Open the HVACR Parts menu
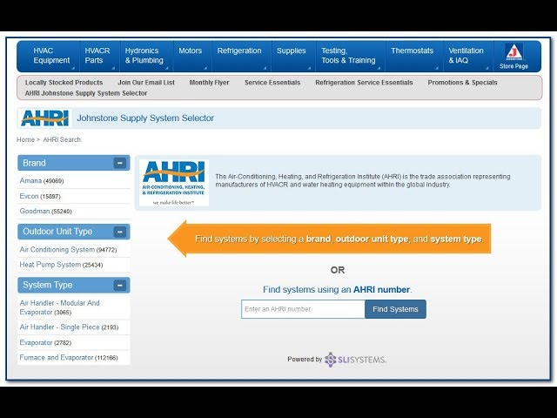Screen dimensions: 557x418 [98, 56]
